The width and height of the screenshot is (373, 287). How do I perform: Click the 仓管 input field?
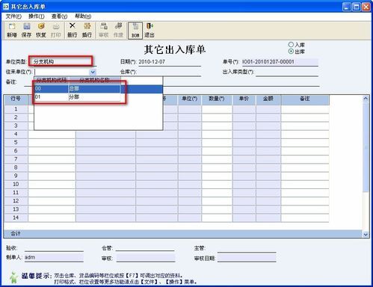click(145, 248)
